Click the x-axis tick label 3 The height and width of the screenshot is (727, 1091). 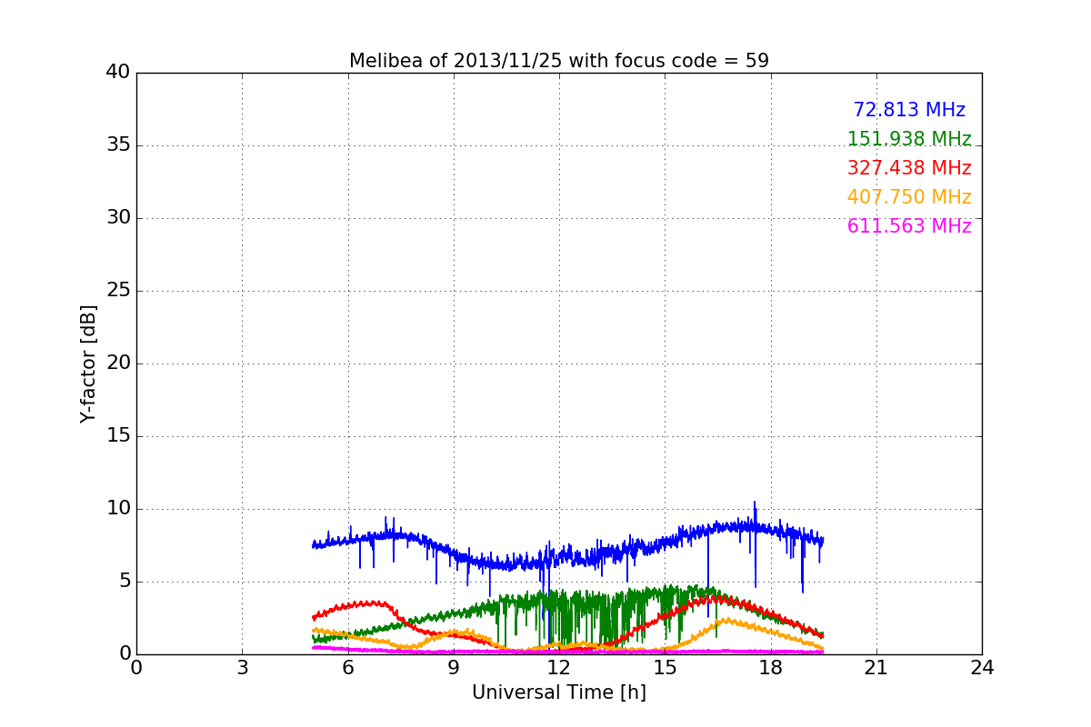click(242, 668)
